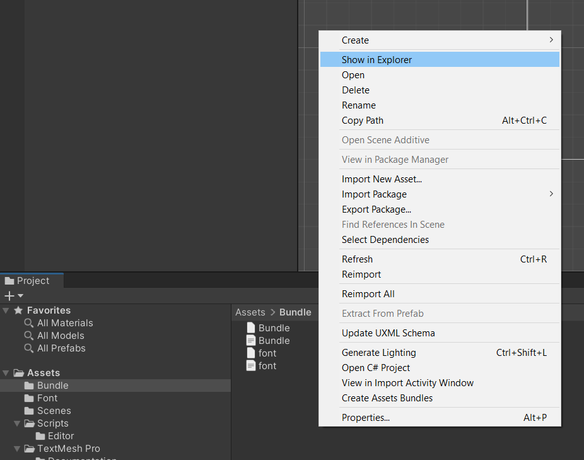The image size is (584, 460).
Task: Choose Delete from the context menu
Action: (x=440, y=90)
